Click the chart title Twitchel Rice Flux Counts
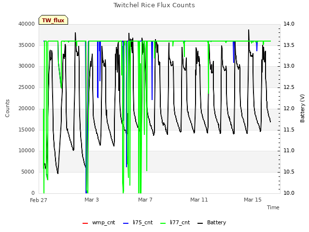Image resolution: width=309 pixels, height=232 pixels. click(x=154, y=5)
